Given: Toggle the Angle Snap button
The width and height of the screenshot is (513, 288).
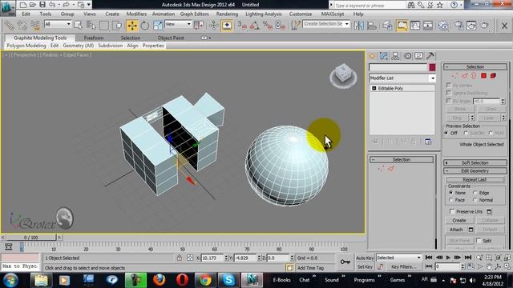Looking at the screenshot, I should pyautogui.click(x=255, y=26).
